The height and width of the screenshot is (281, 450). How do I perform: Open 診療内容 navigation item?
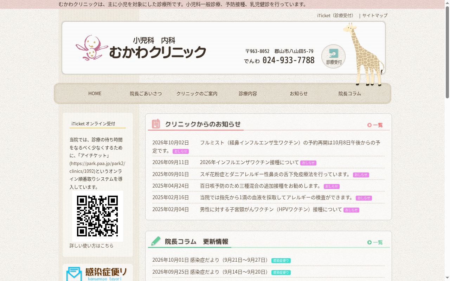[248, 93]
